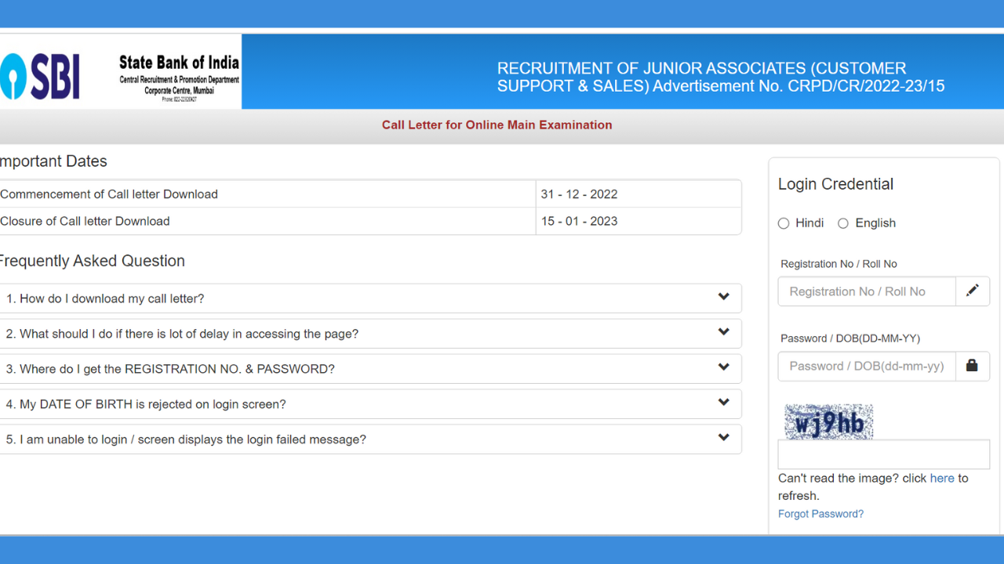Click the Registration No / Roll No input field
Image resolution: width=1004 pixels, height=564 pixels.
pyautogui.click(x=867, y=291)
